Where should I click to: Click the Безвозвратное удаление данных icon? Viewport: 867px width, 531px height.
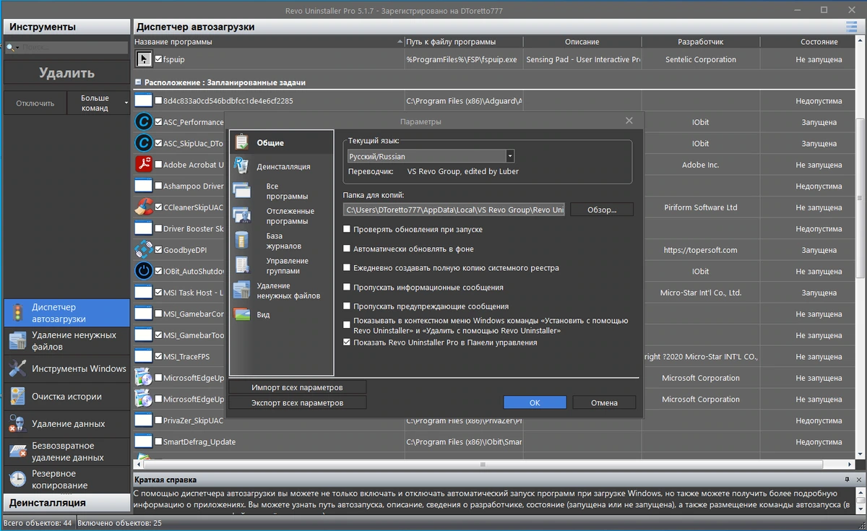(x=17, y=452)
